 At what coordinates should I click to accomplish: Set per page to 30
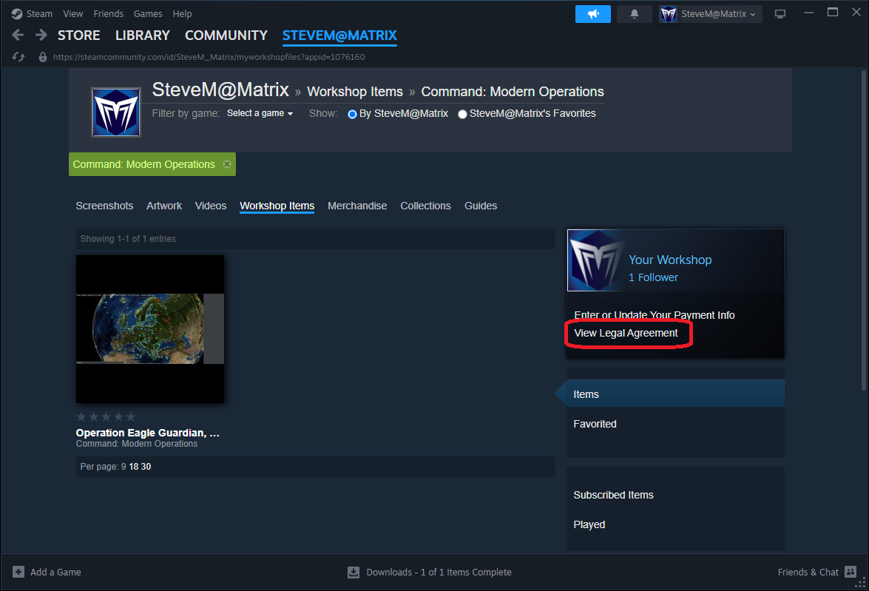click(x=146, y=467)
